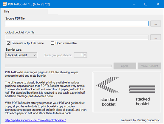Click the Output booklet PDF file field
The image size is (164, 124).
(x=77, y=37)
